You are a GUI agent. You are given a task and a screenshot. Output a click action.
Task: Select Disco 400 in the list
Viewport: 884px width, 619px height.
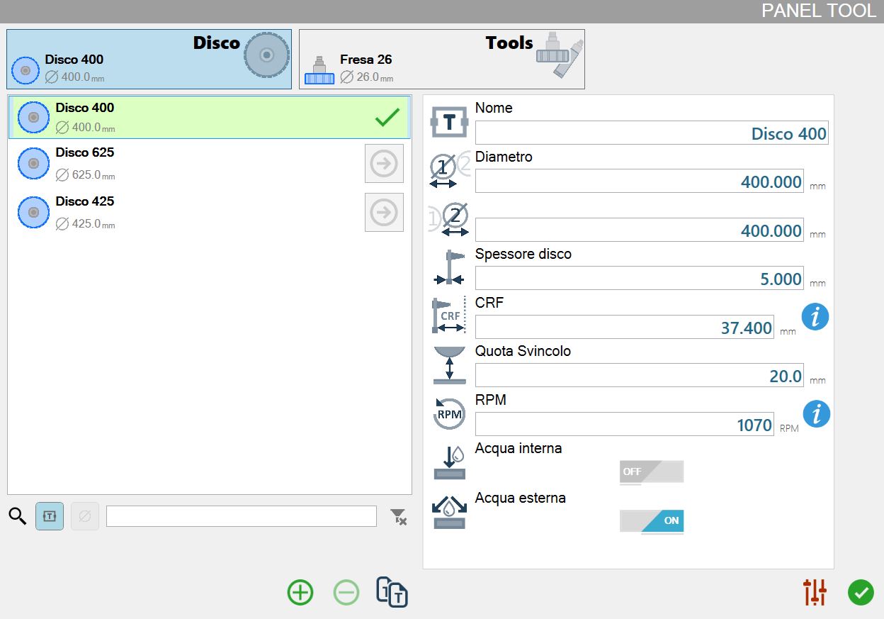click(210, 117)
